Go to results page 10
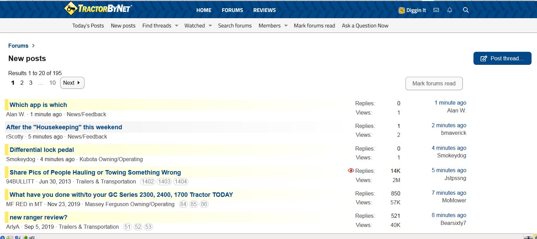The image size is (537, 239). pos(52,83)
